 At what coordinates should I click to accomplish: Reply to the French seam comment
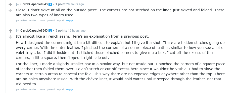click(x=70, y=89)
